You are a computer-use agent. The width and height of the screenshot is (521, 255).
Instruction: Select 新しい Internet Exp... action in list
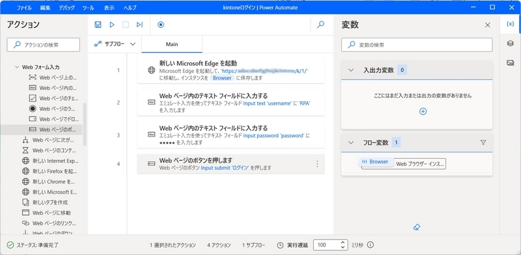[50, 161]
